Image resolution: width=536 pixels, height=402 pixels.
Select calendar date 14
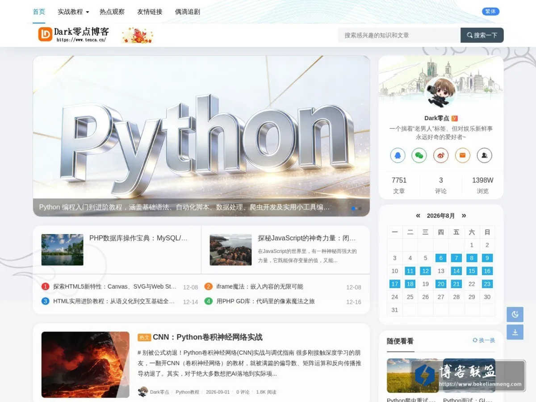(x=456, y=271)
